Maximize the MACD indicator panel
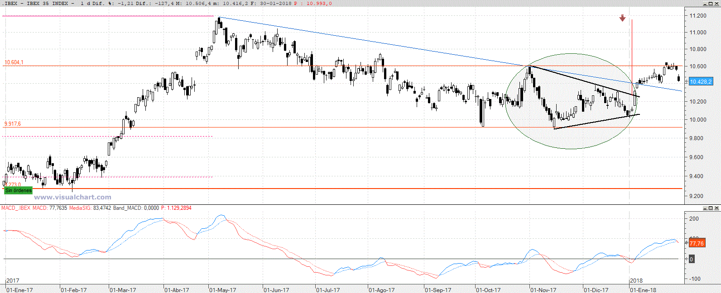The height and width of the screenshot is (293, 721). 711,208
